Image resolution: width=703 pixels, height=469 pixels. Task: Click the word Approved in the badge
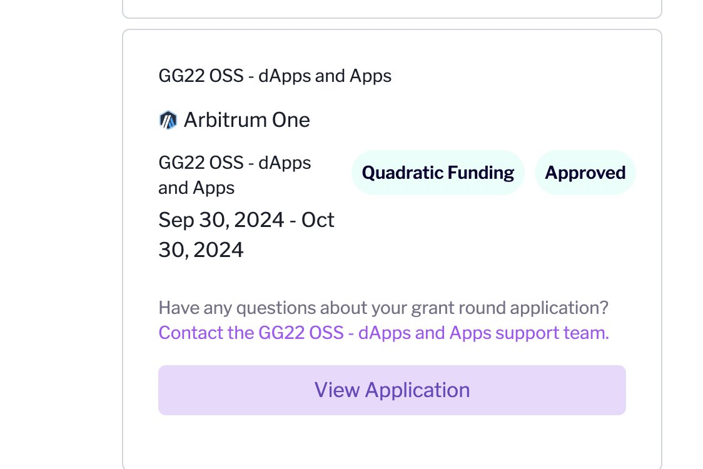pyautogui.click(x=585, y=173)
